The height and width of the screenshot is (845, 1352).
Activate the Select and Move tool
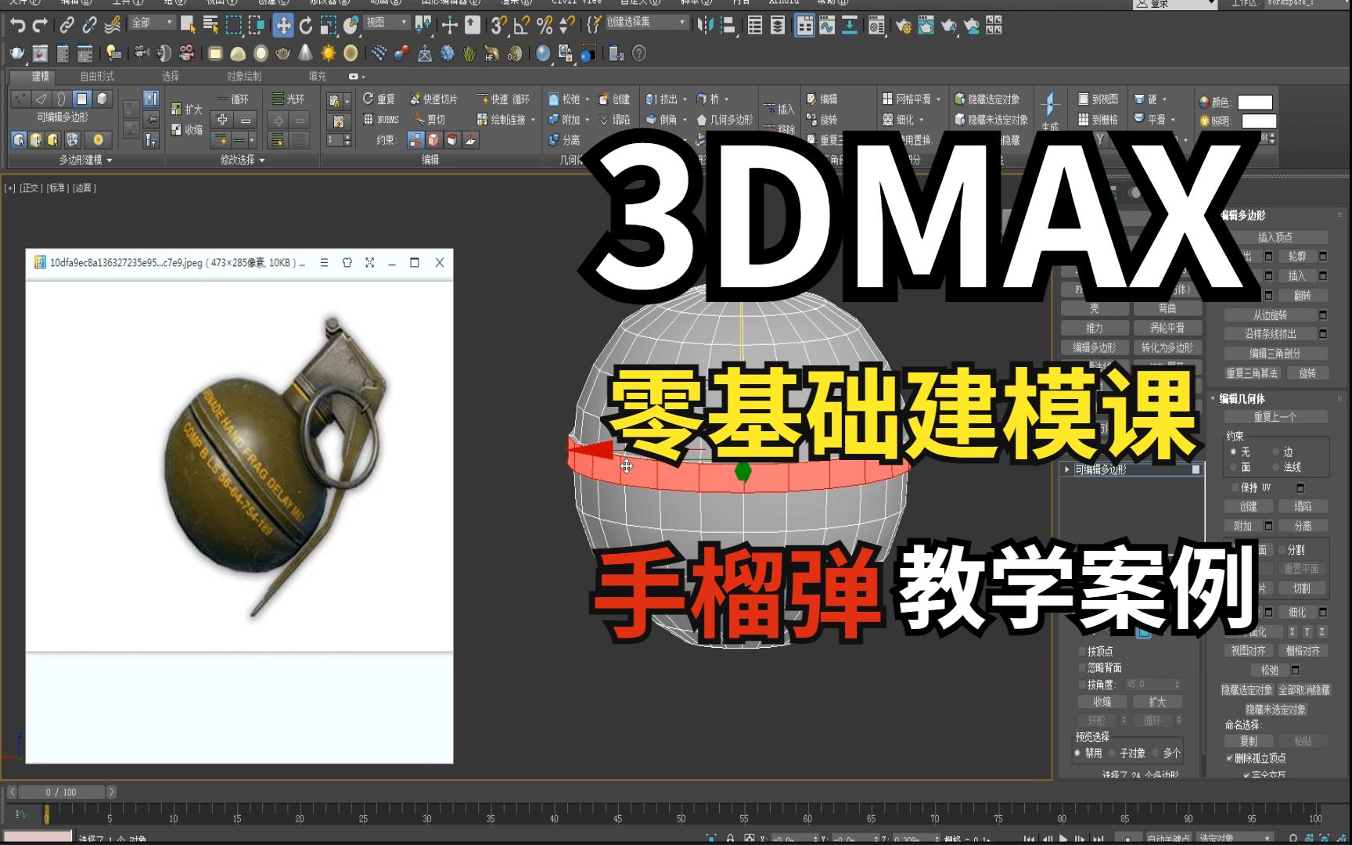tap(282, 26)
